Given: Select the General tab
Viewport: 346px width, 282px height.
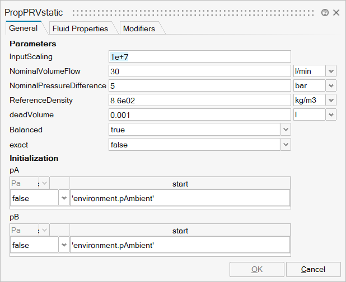Looking at the screenshot, I should pos(24,28).
